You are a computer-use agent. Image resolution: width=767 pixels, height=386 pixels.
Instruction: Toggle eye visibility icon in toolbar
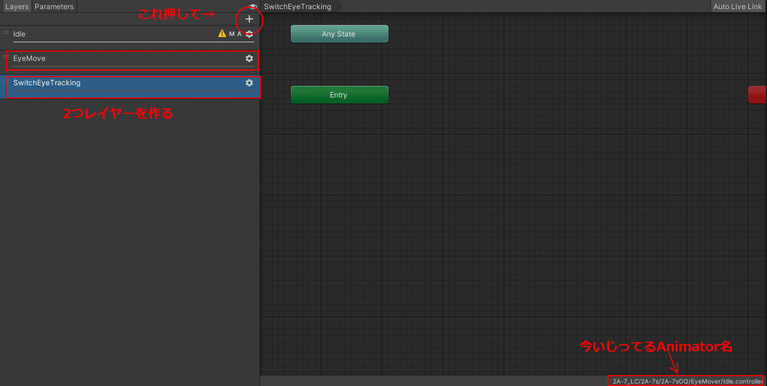254,6
